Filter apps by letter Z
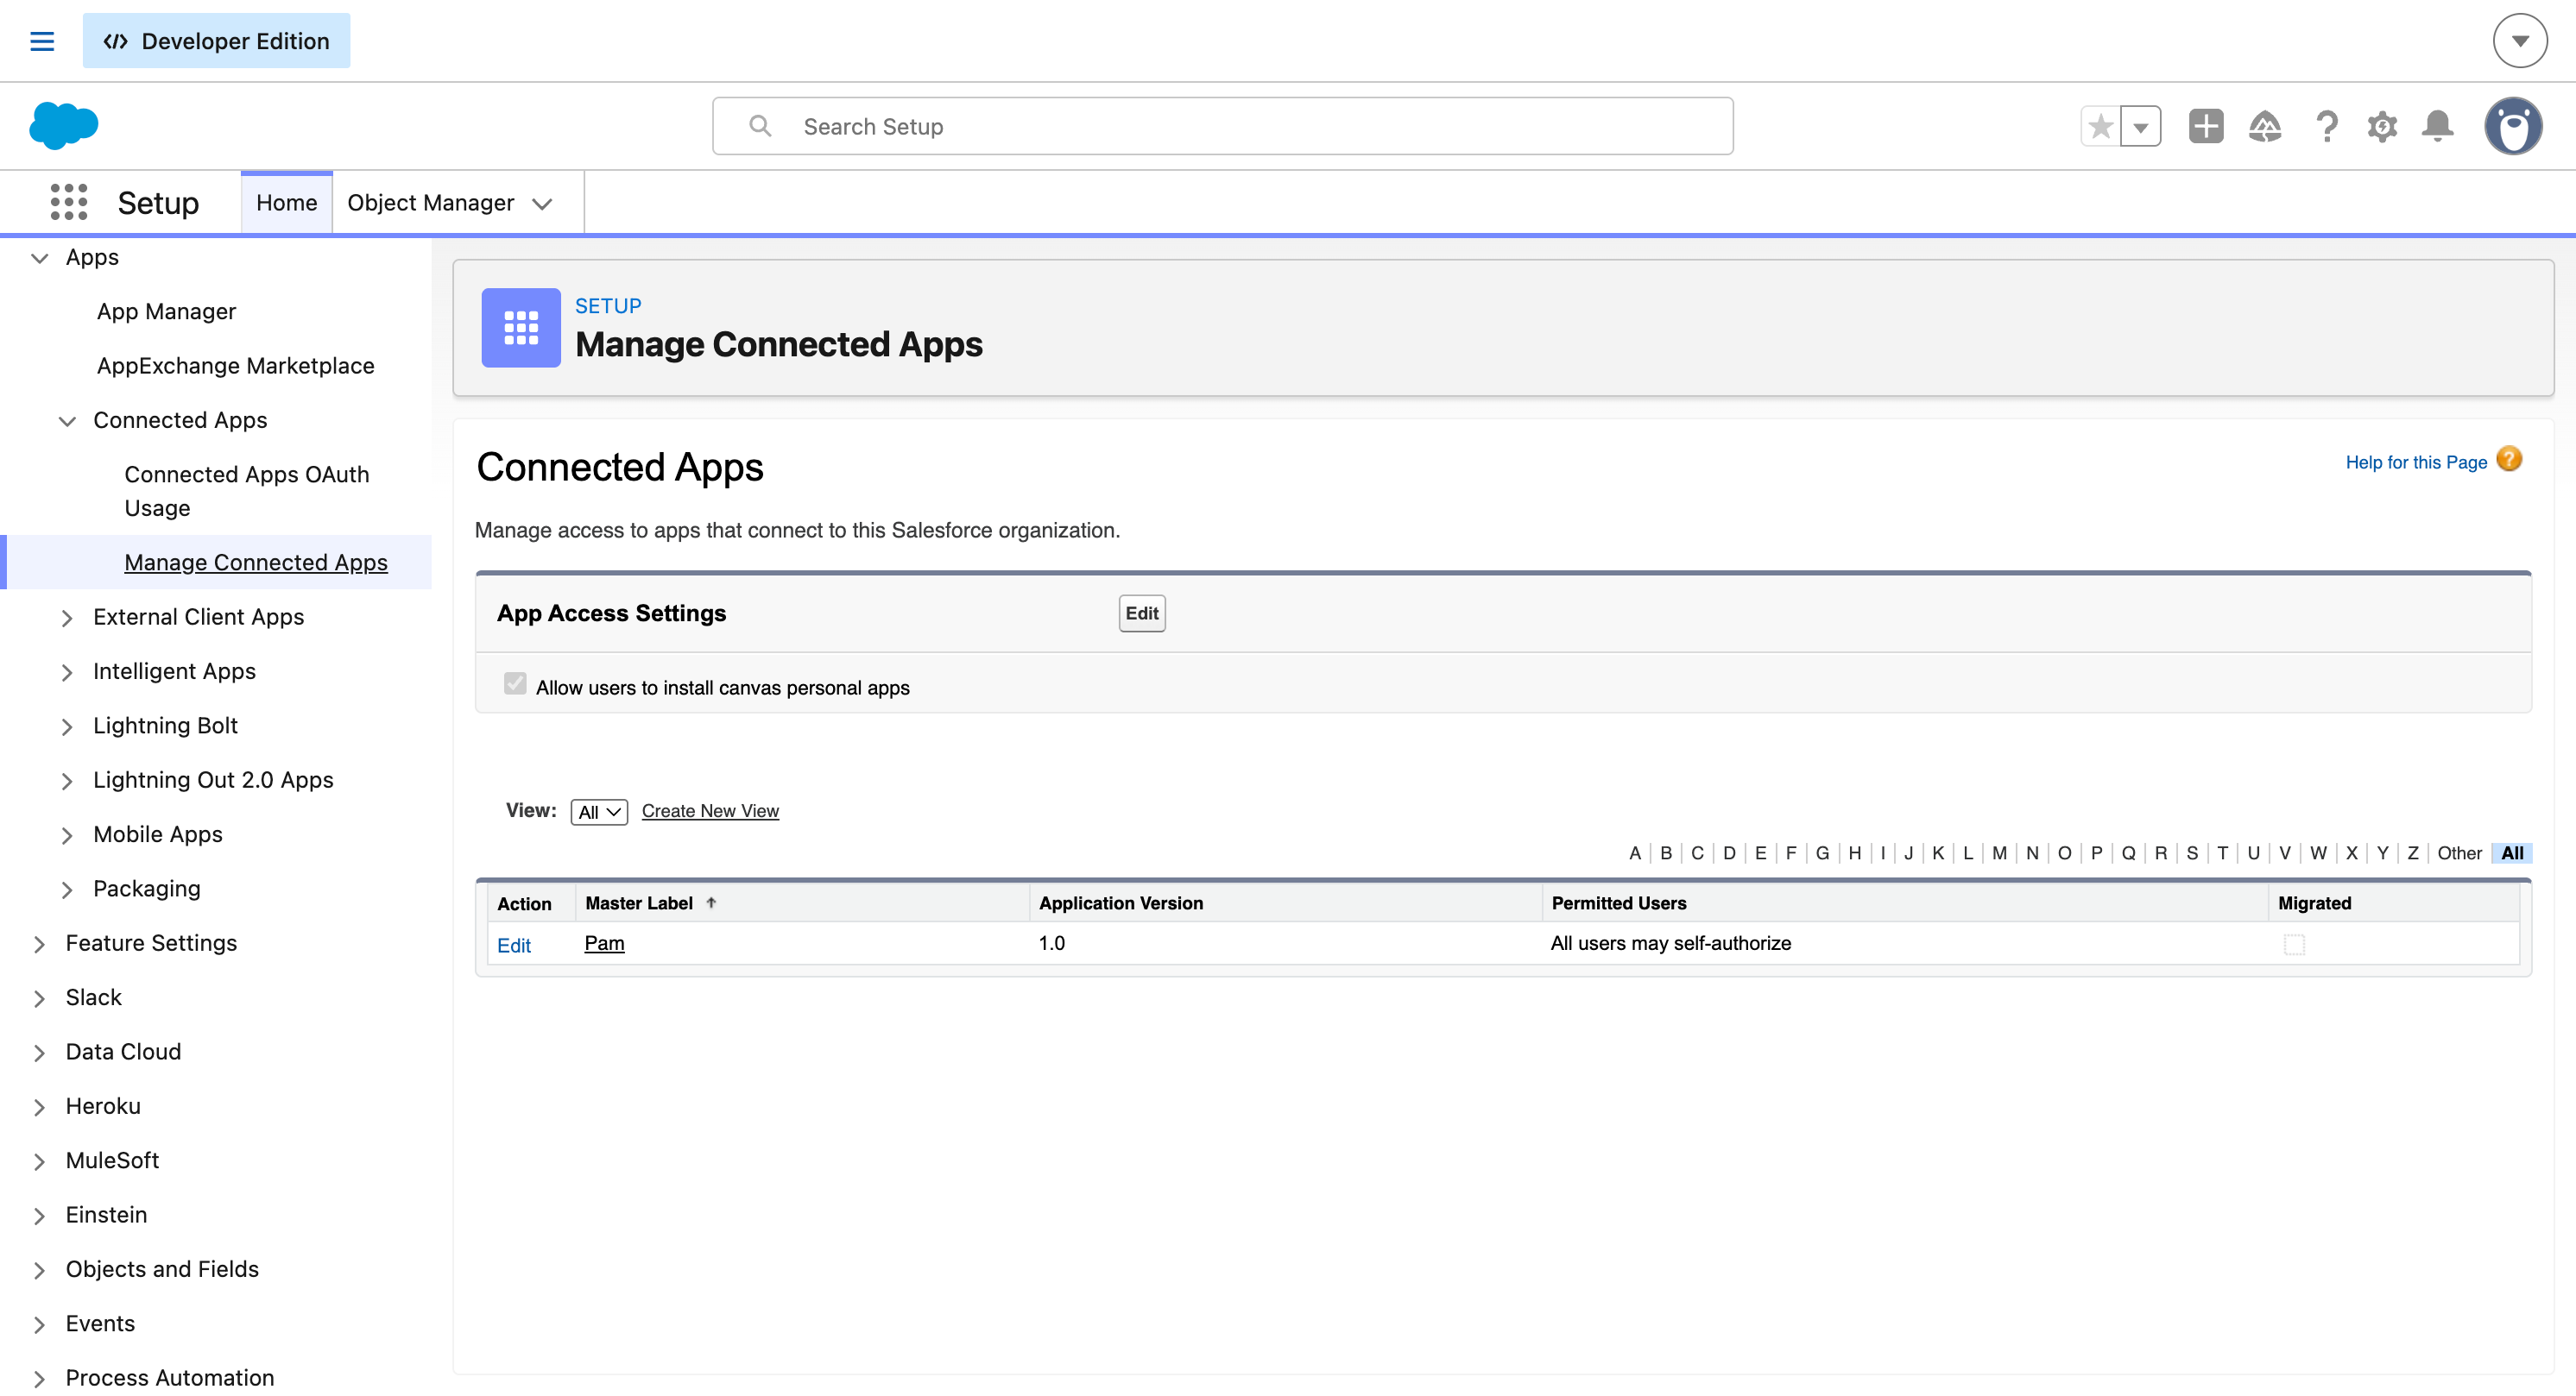 [2412, 852]
